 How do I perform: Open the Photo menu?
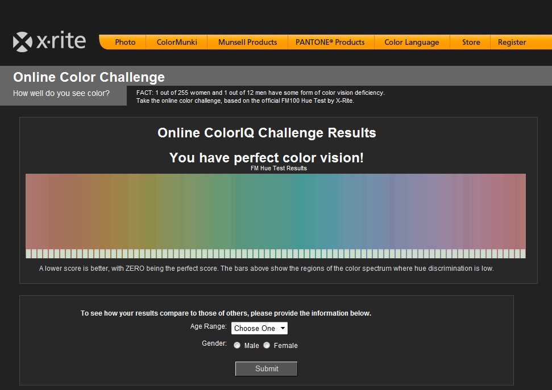[x=125, y=42]
